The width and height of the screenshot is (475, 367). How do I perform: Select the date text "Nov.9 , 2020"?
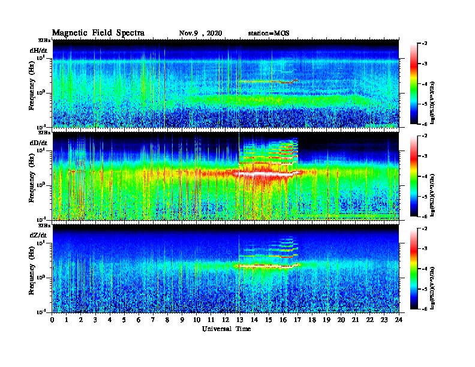[x=200, y=34]
